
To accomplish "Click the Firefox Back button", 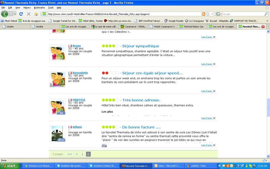I will (4, 14).
